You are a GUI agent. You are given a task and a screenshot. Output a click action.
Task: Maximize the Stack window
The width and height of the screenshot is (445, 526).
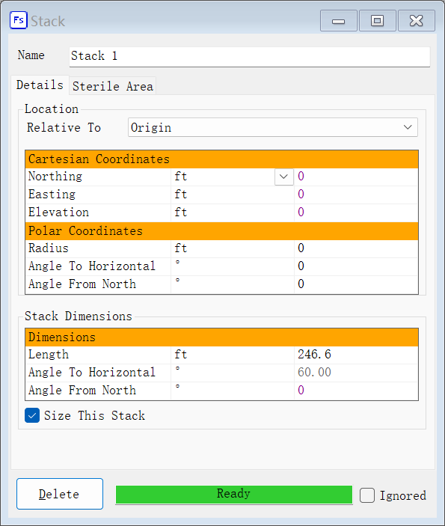[377, 21]
